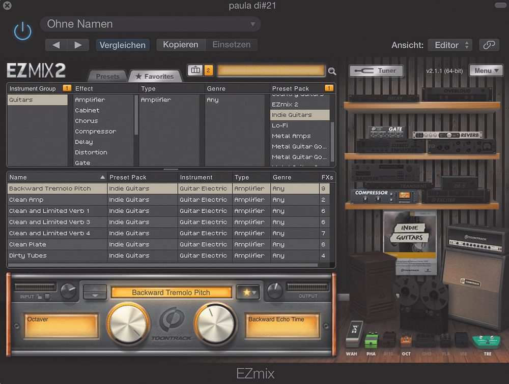Click the Kopieren button
Viewport: 509px width, 384px height.
pos(181,45)
